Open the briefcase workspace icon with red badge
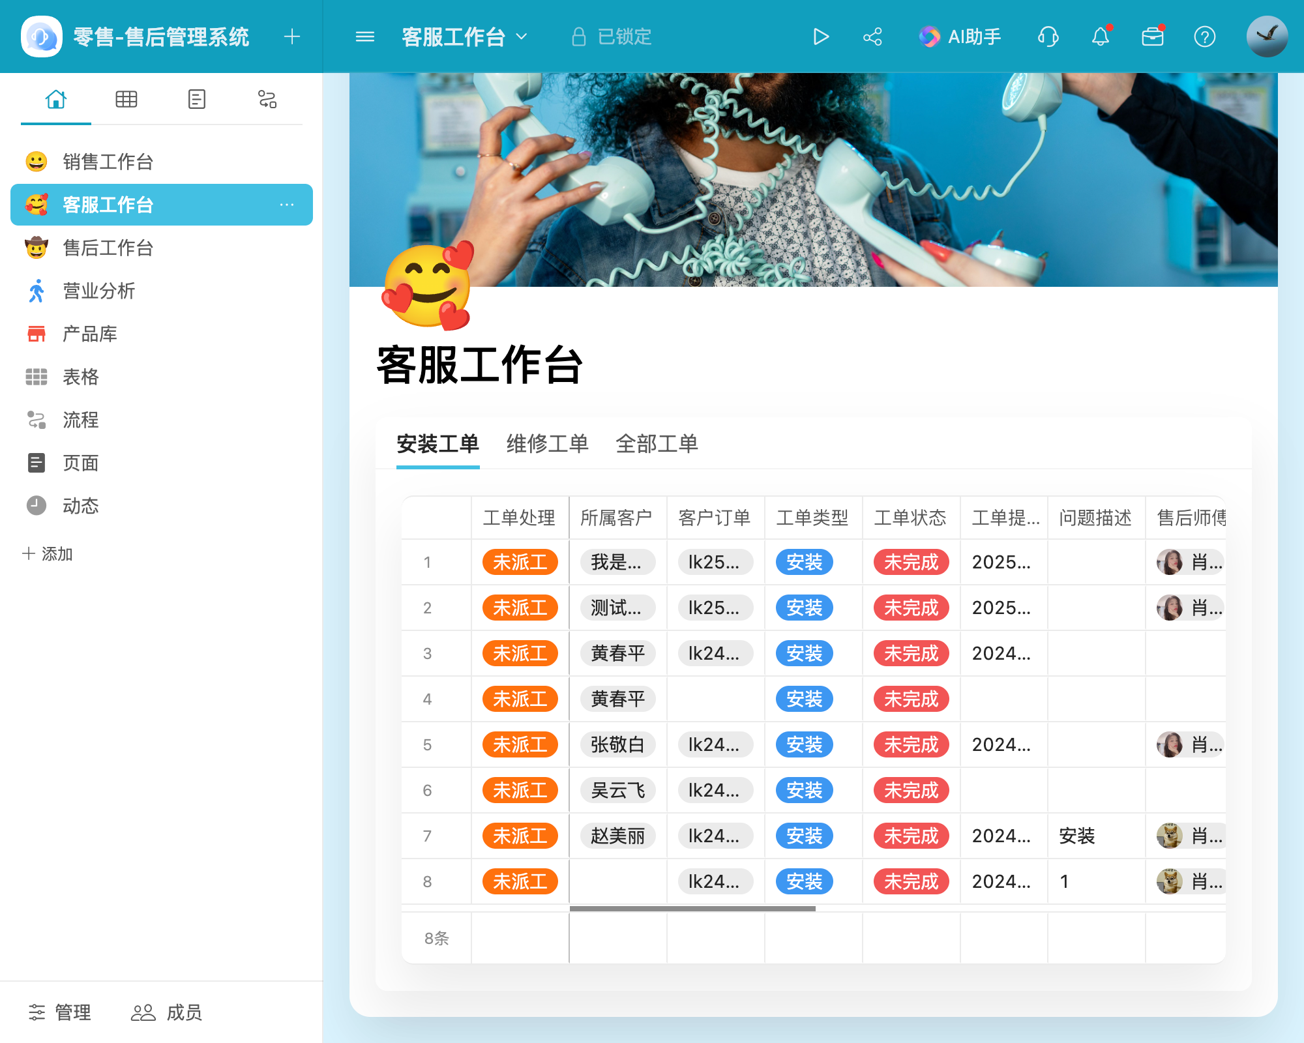This screenshot has height=1043, width=1304. [x=1153, y=37]
